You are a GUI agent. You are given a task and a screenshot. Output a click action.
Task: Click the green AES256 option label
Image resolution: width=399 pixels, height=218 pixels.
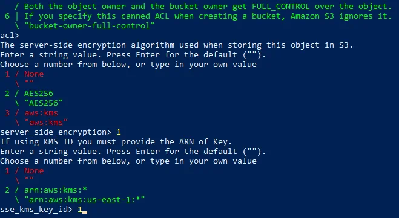[39, 94]
